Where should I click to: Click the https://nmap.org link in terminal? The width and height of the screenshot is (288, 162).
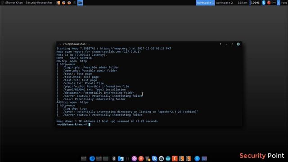114,49
